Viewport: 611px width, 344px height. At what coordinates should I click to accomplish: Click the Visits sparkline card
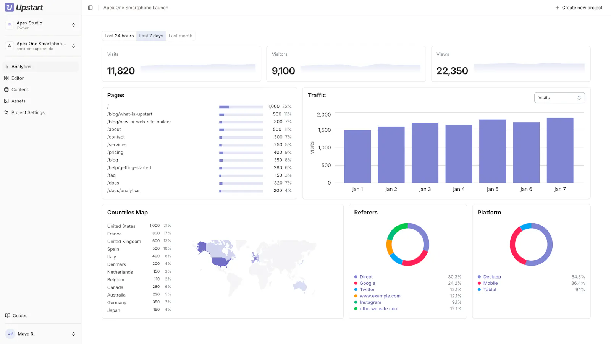click(x=181, y=64)
